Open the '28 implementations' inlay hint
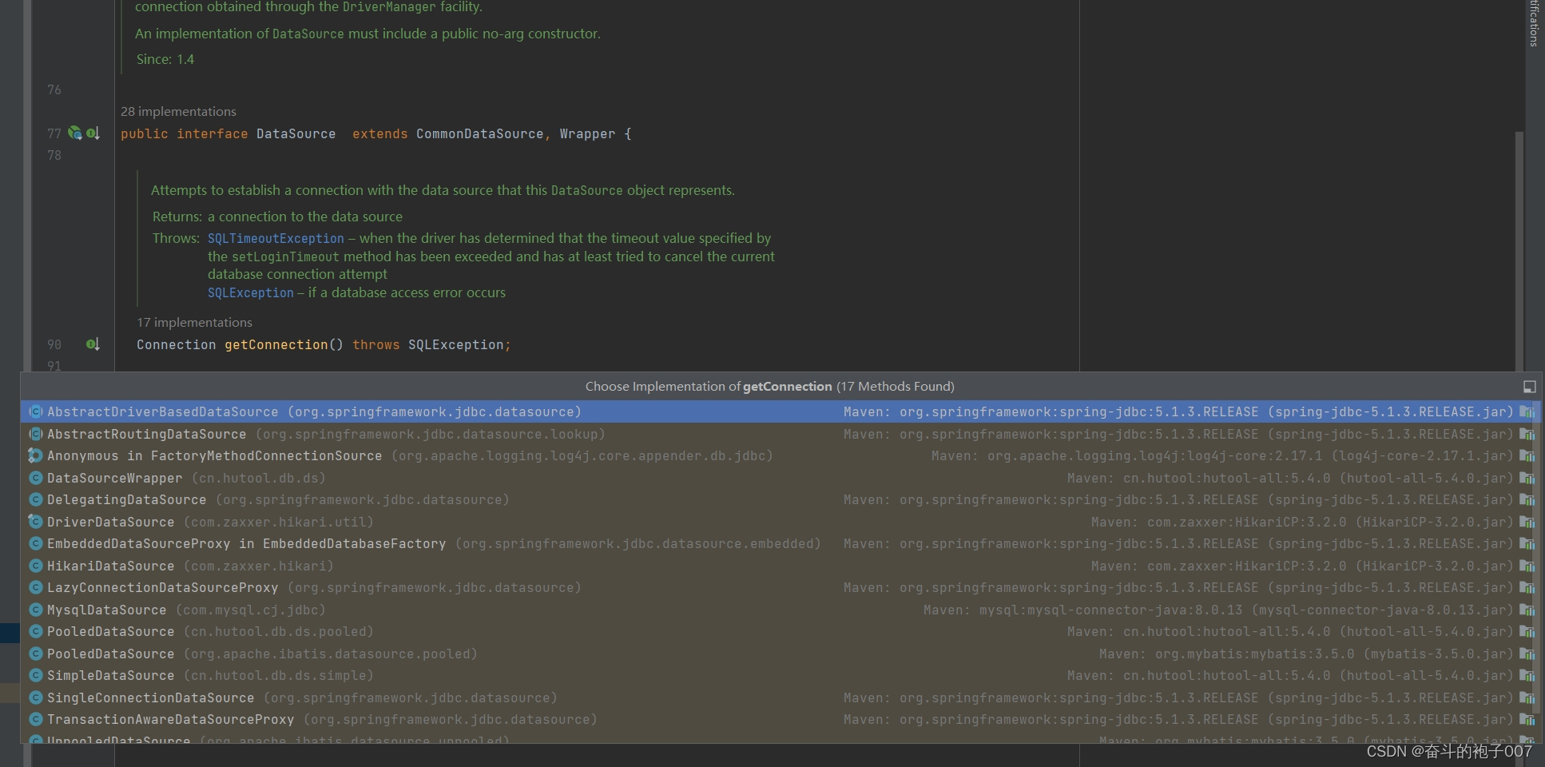 178,111
